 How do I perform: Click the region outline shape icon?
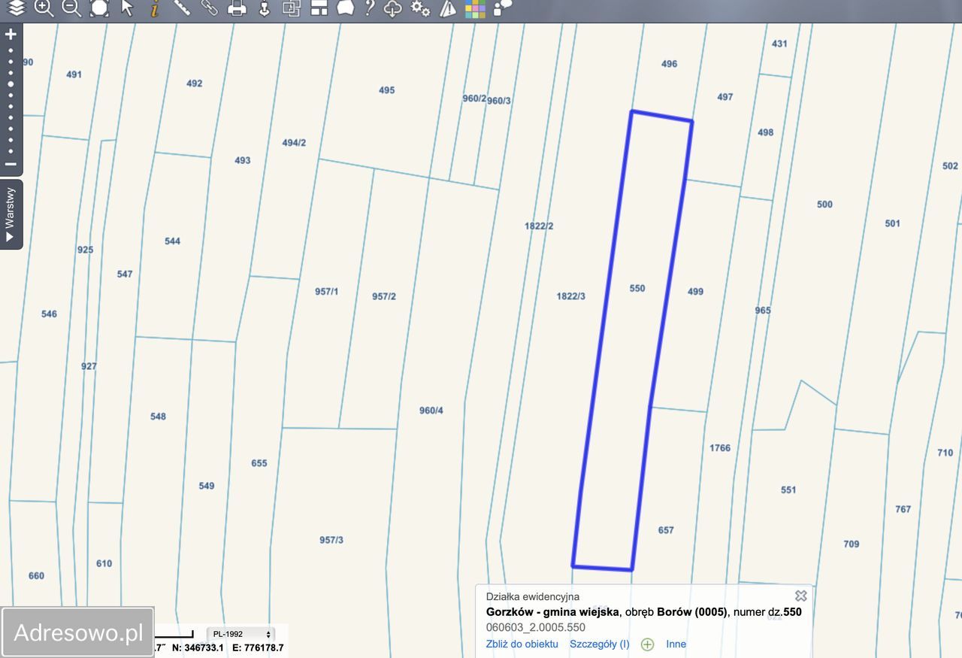(345, 8)
